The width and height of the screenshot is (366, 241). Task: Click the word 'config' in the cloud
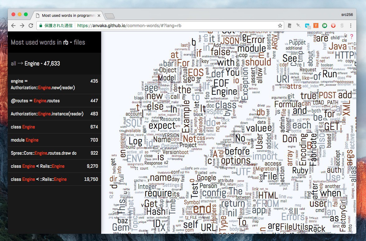tap(214, 193)
